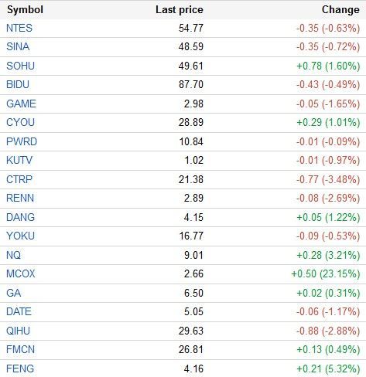Screen dimensions: 366x377
Task: Click the NQ stock link
Action: point(13,255)
